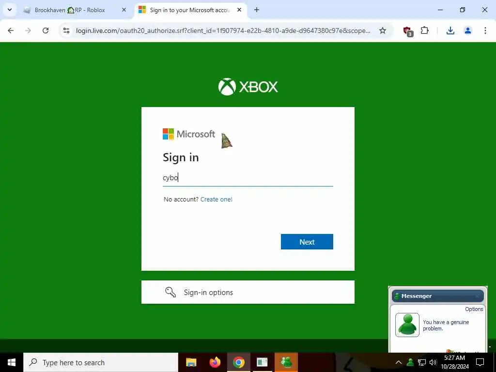Open a new browser tab
The width and height of the screenshot is (496, 372).
point(257,10)
